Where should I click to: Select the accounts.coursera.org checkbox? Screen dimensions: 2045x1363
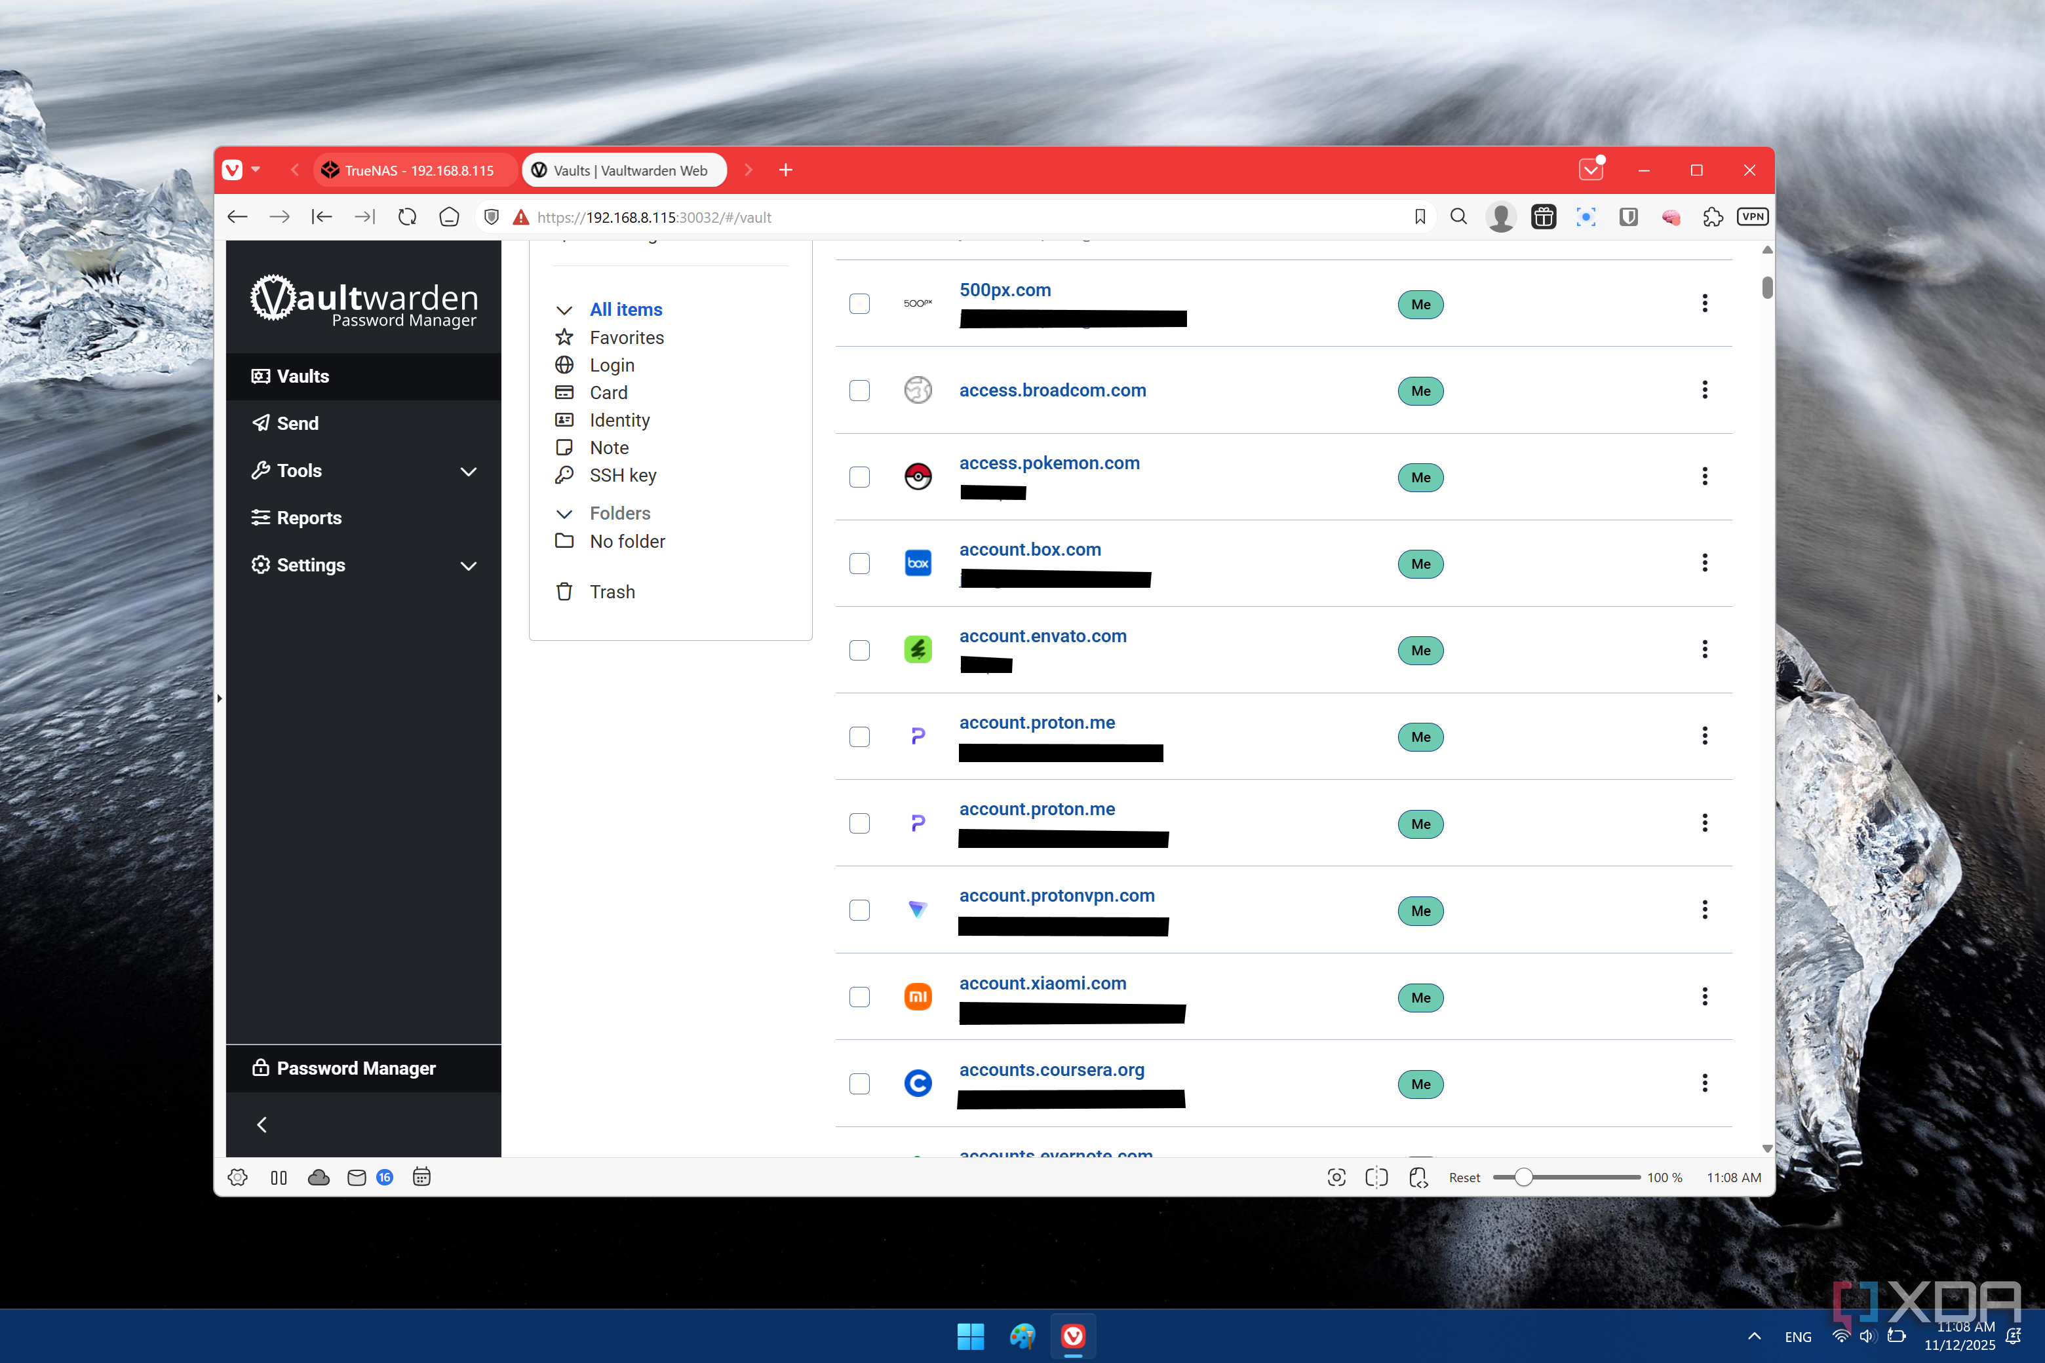859,1084
